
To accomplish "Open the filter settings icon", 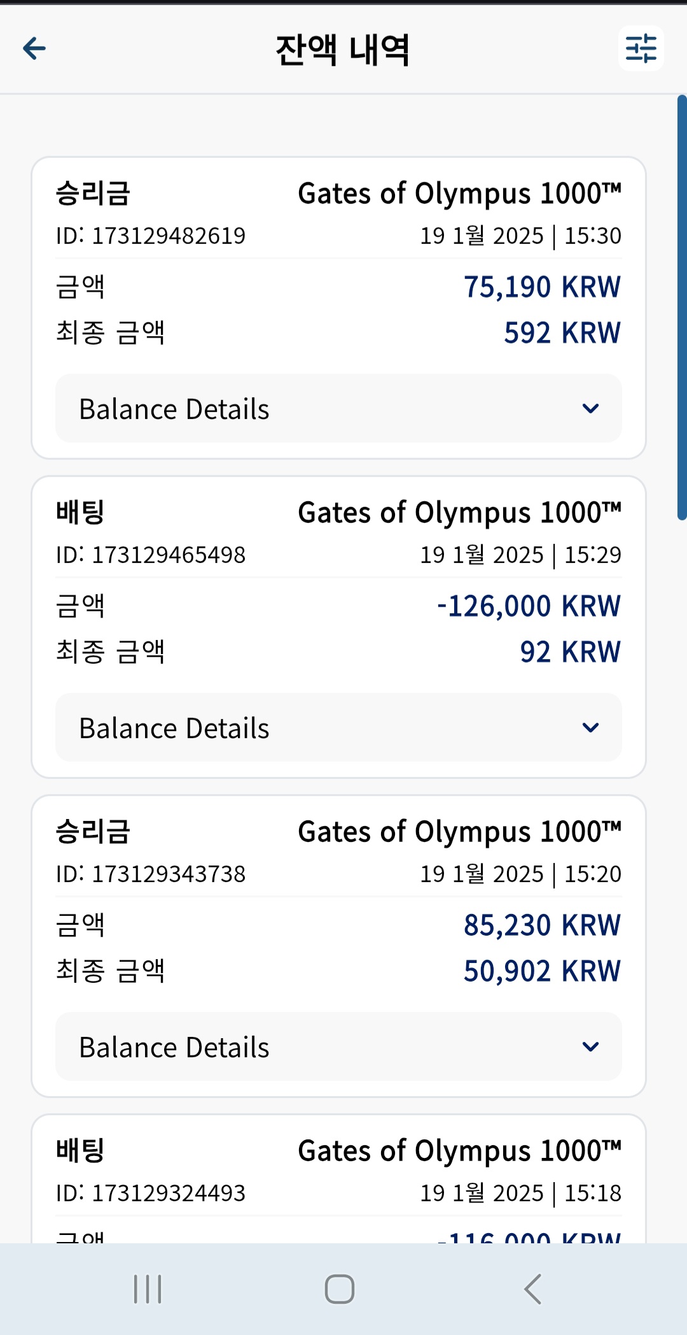I will coord(641,48).
